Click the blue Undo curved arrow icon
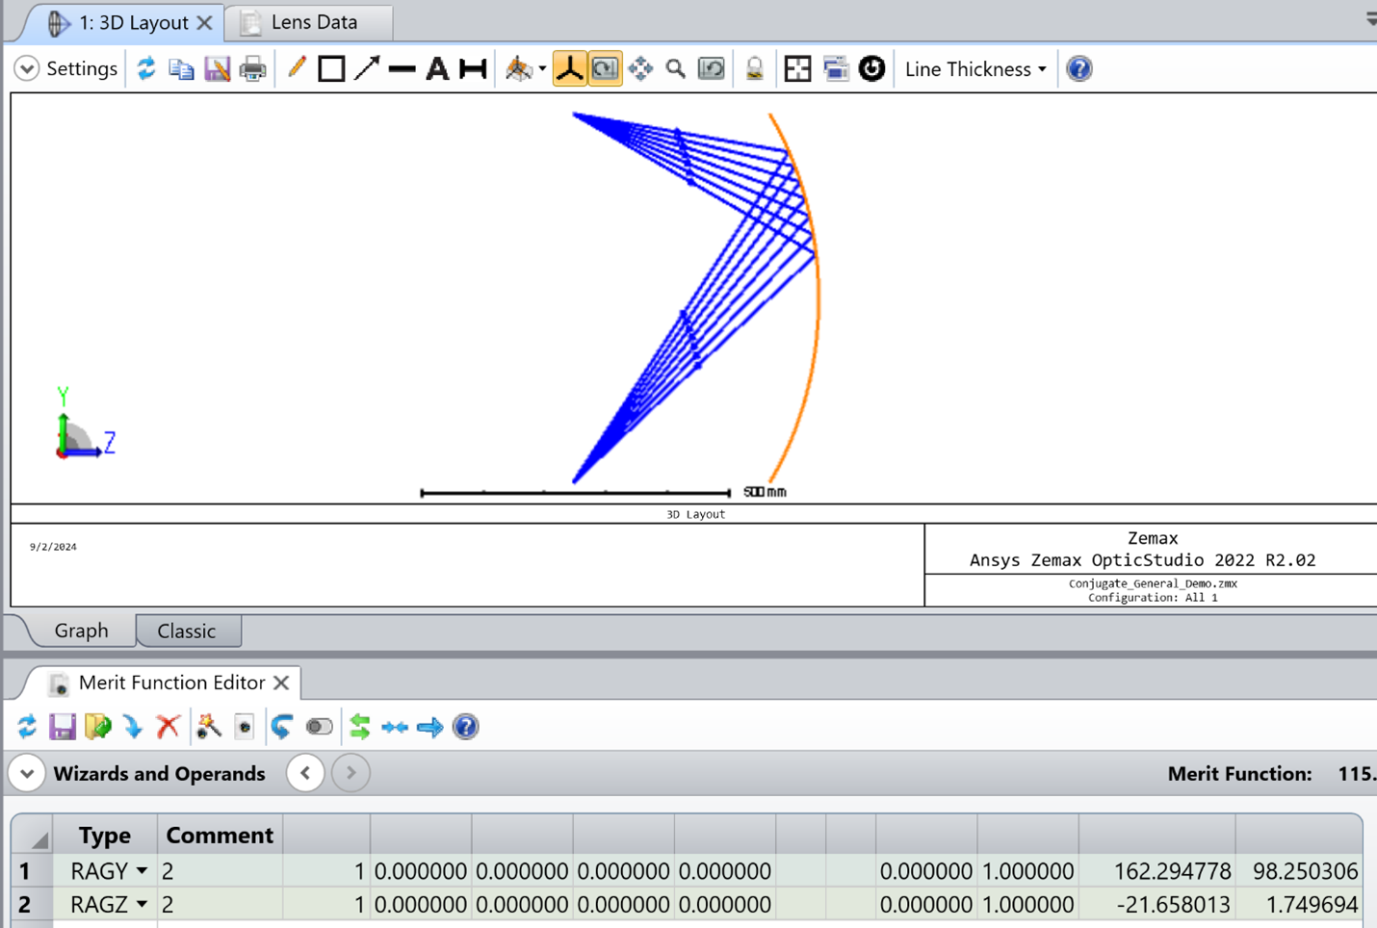Screen dimensions: 1377x928 (281, 727)
